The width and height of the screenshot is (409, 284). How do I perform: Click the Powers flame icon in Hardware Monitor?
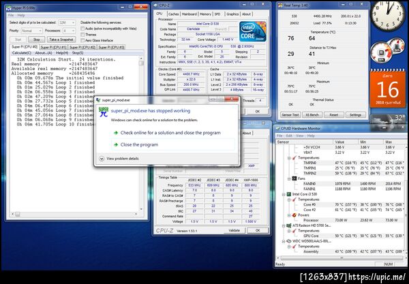pos(294,215)
